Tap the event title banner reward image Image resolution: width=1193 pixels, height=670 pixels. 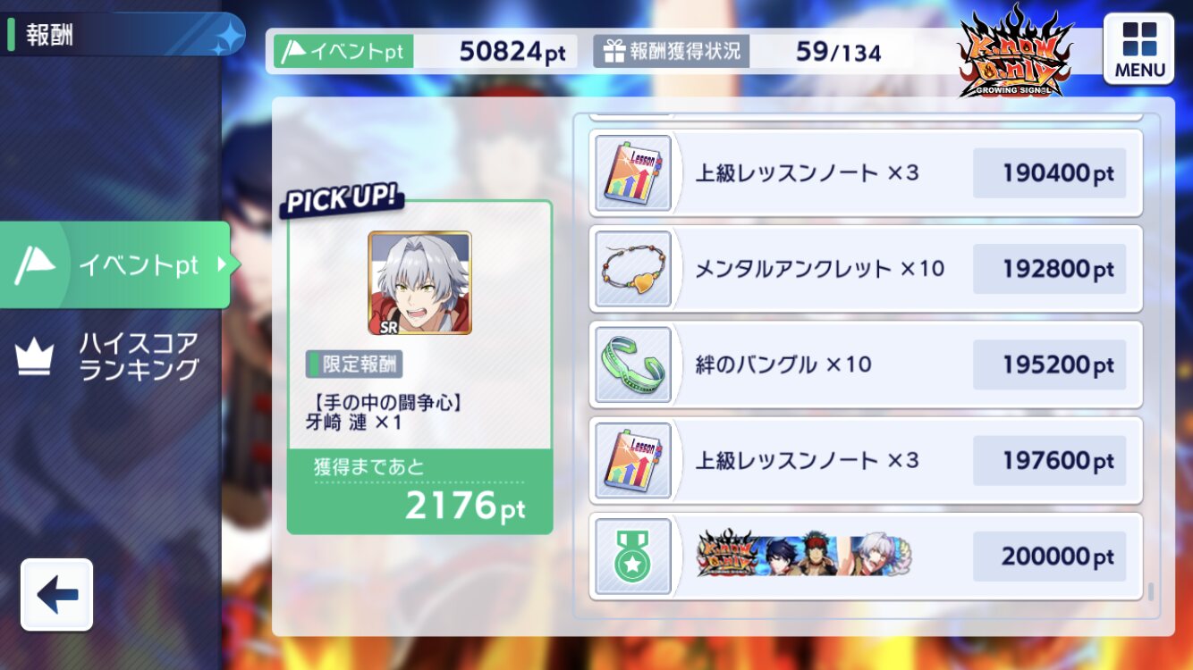(x=804, y=556)
